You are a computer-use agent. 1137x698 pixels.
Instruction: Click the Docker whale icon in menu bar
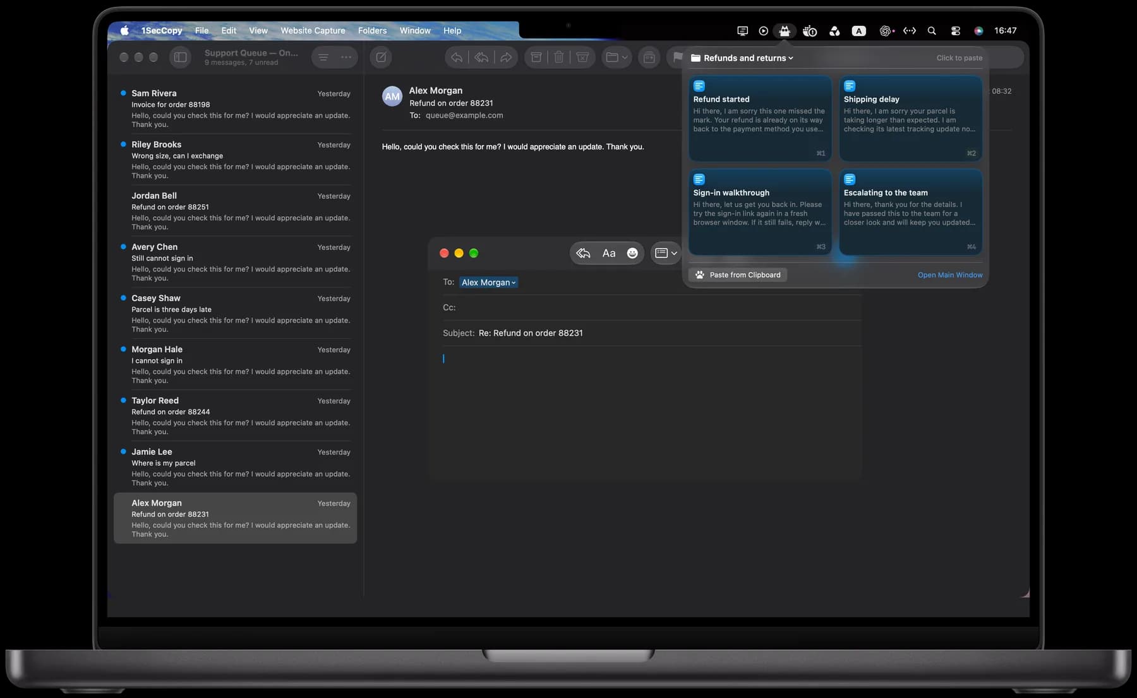click(810, 31)
